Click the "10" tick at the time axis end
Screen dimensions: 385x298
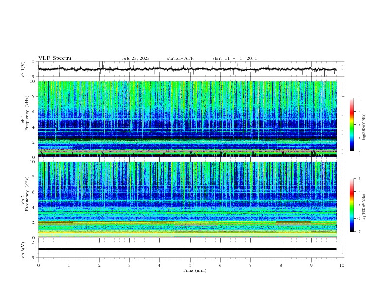coord(342,265)
